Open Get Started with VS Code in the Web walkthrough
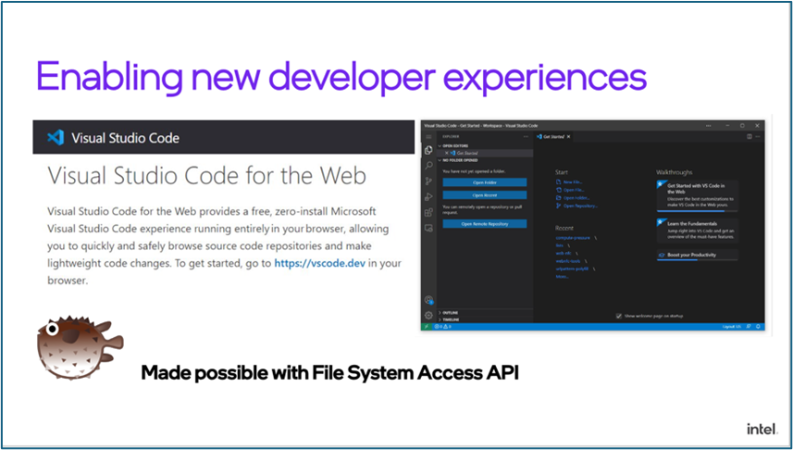The width and height of the screenshot is (793, 450). (x=697, y=196)
